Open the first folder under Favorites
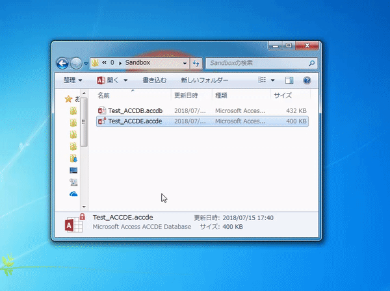This screenshot has height=291, width=390. pyautogui.click(x=73, y=111)
